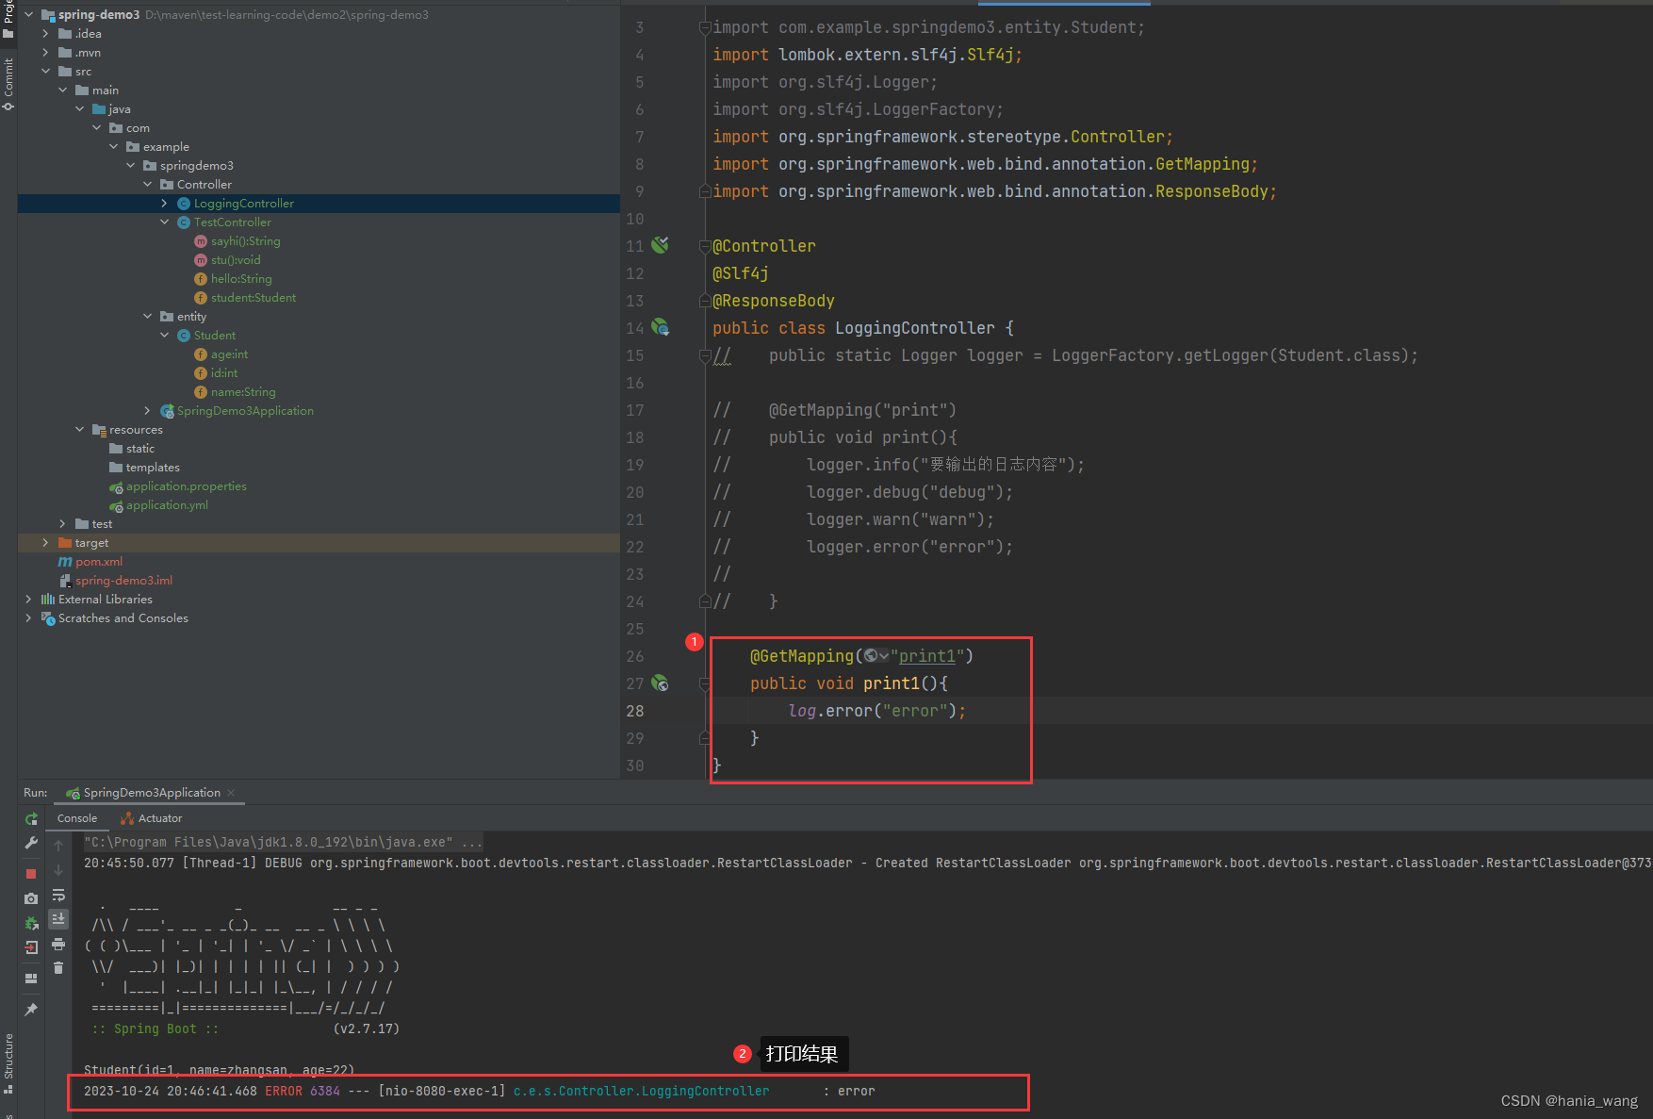Open the URL globe dropdown in GetMapping
Image resolution: width=1653 pixels, height=1119 pixels.
pyautogui.click(x=876, y=656)
